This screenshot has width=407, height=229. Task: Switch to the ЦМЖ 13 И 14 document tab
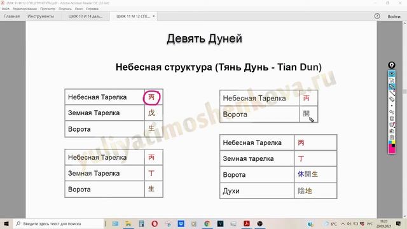(85, 17)
